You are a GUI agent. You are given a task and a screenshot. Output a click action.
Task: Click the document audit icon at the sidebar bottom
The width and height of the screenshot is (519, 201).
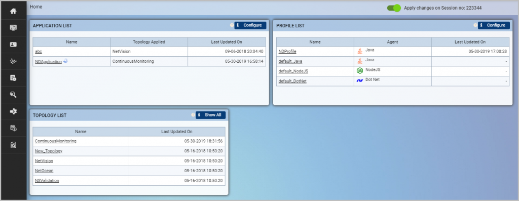(x=13, y=145)
